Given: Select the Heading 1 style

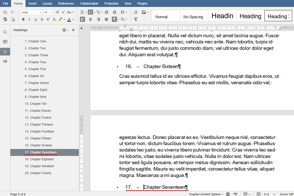Looking at the screenshot, I should [222, 16].
